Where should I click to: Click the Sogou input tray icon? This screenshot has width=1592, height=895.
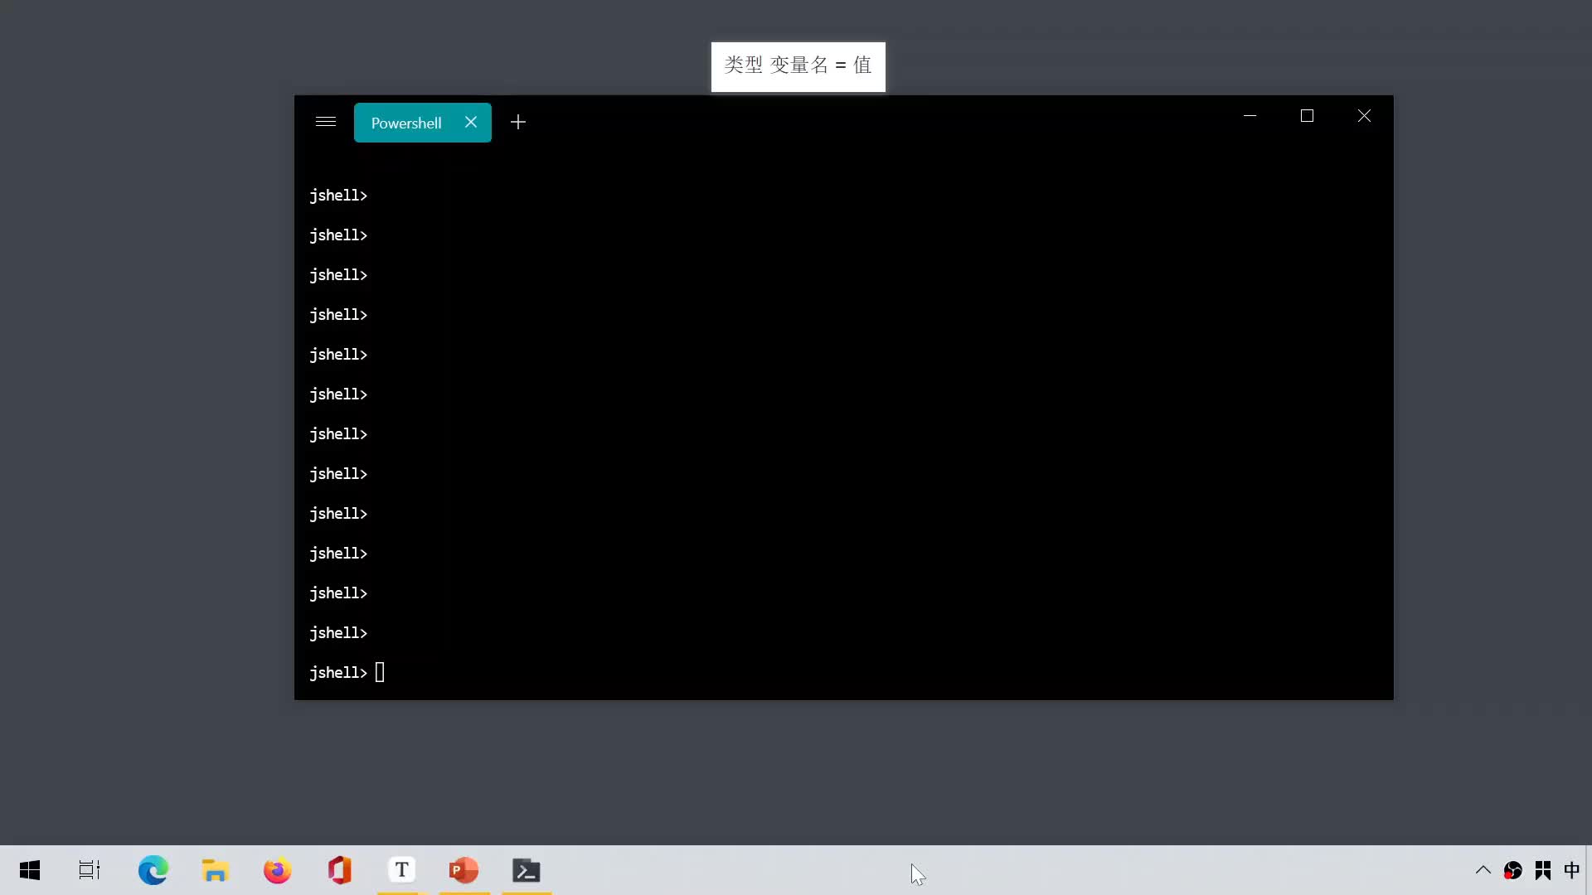(1543, 870)
